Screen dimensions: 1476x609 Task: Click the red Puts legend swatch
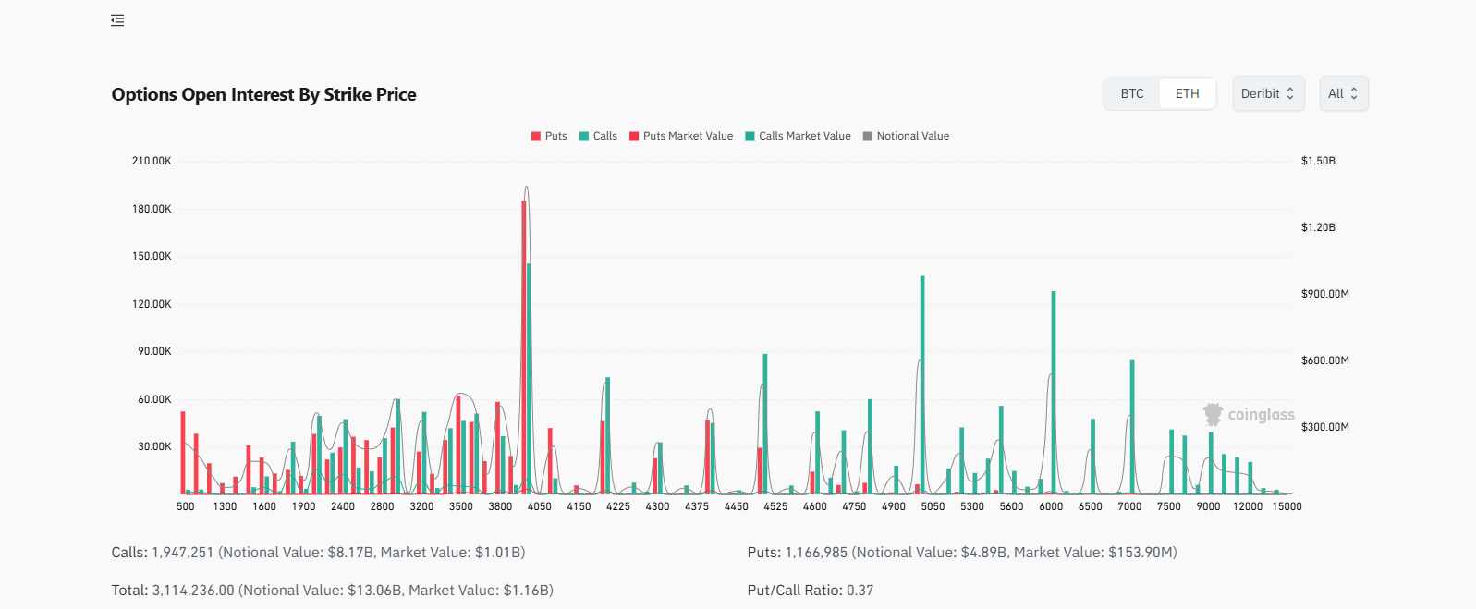536,136
